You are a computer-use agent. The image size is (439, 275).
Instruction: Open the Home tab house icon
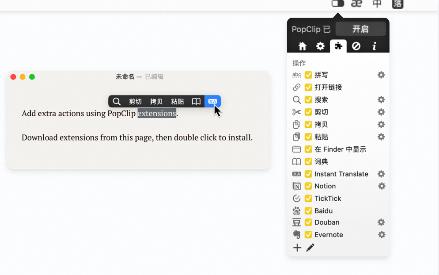coord(303,46)
